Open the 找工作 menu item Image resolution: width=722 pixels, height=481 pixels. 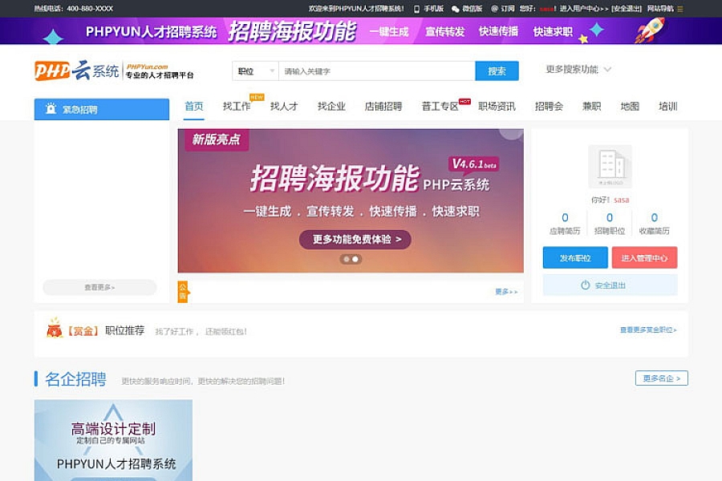point(237,107)
